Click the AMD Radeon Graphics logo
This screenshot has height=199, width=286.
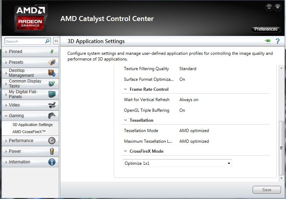click(31, 18)
